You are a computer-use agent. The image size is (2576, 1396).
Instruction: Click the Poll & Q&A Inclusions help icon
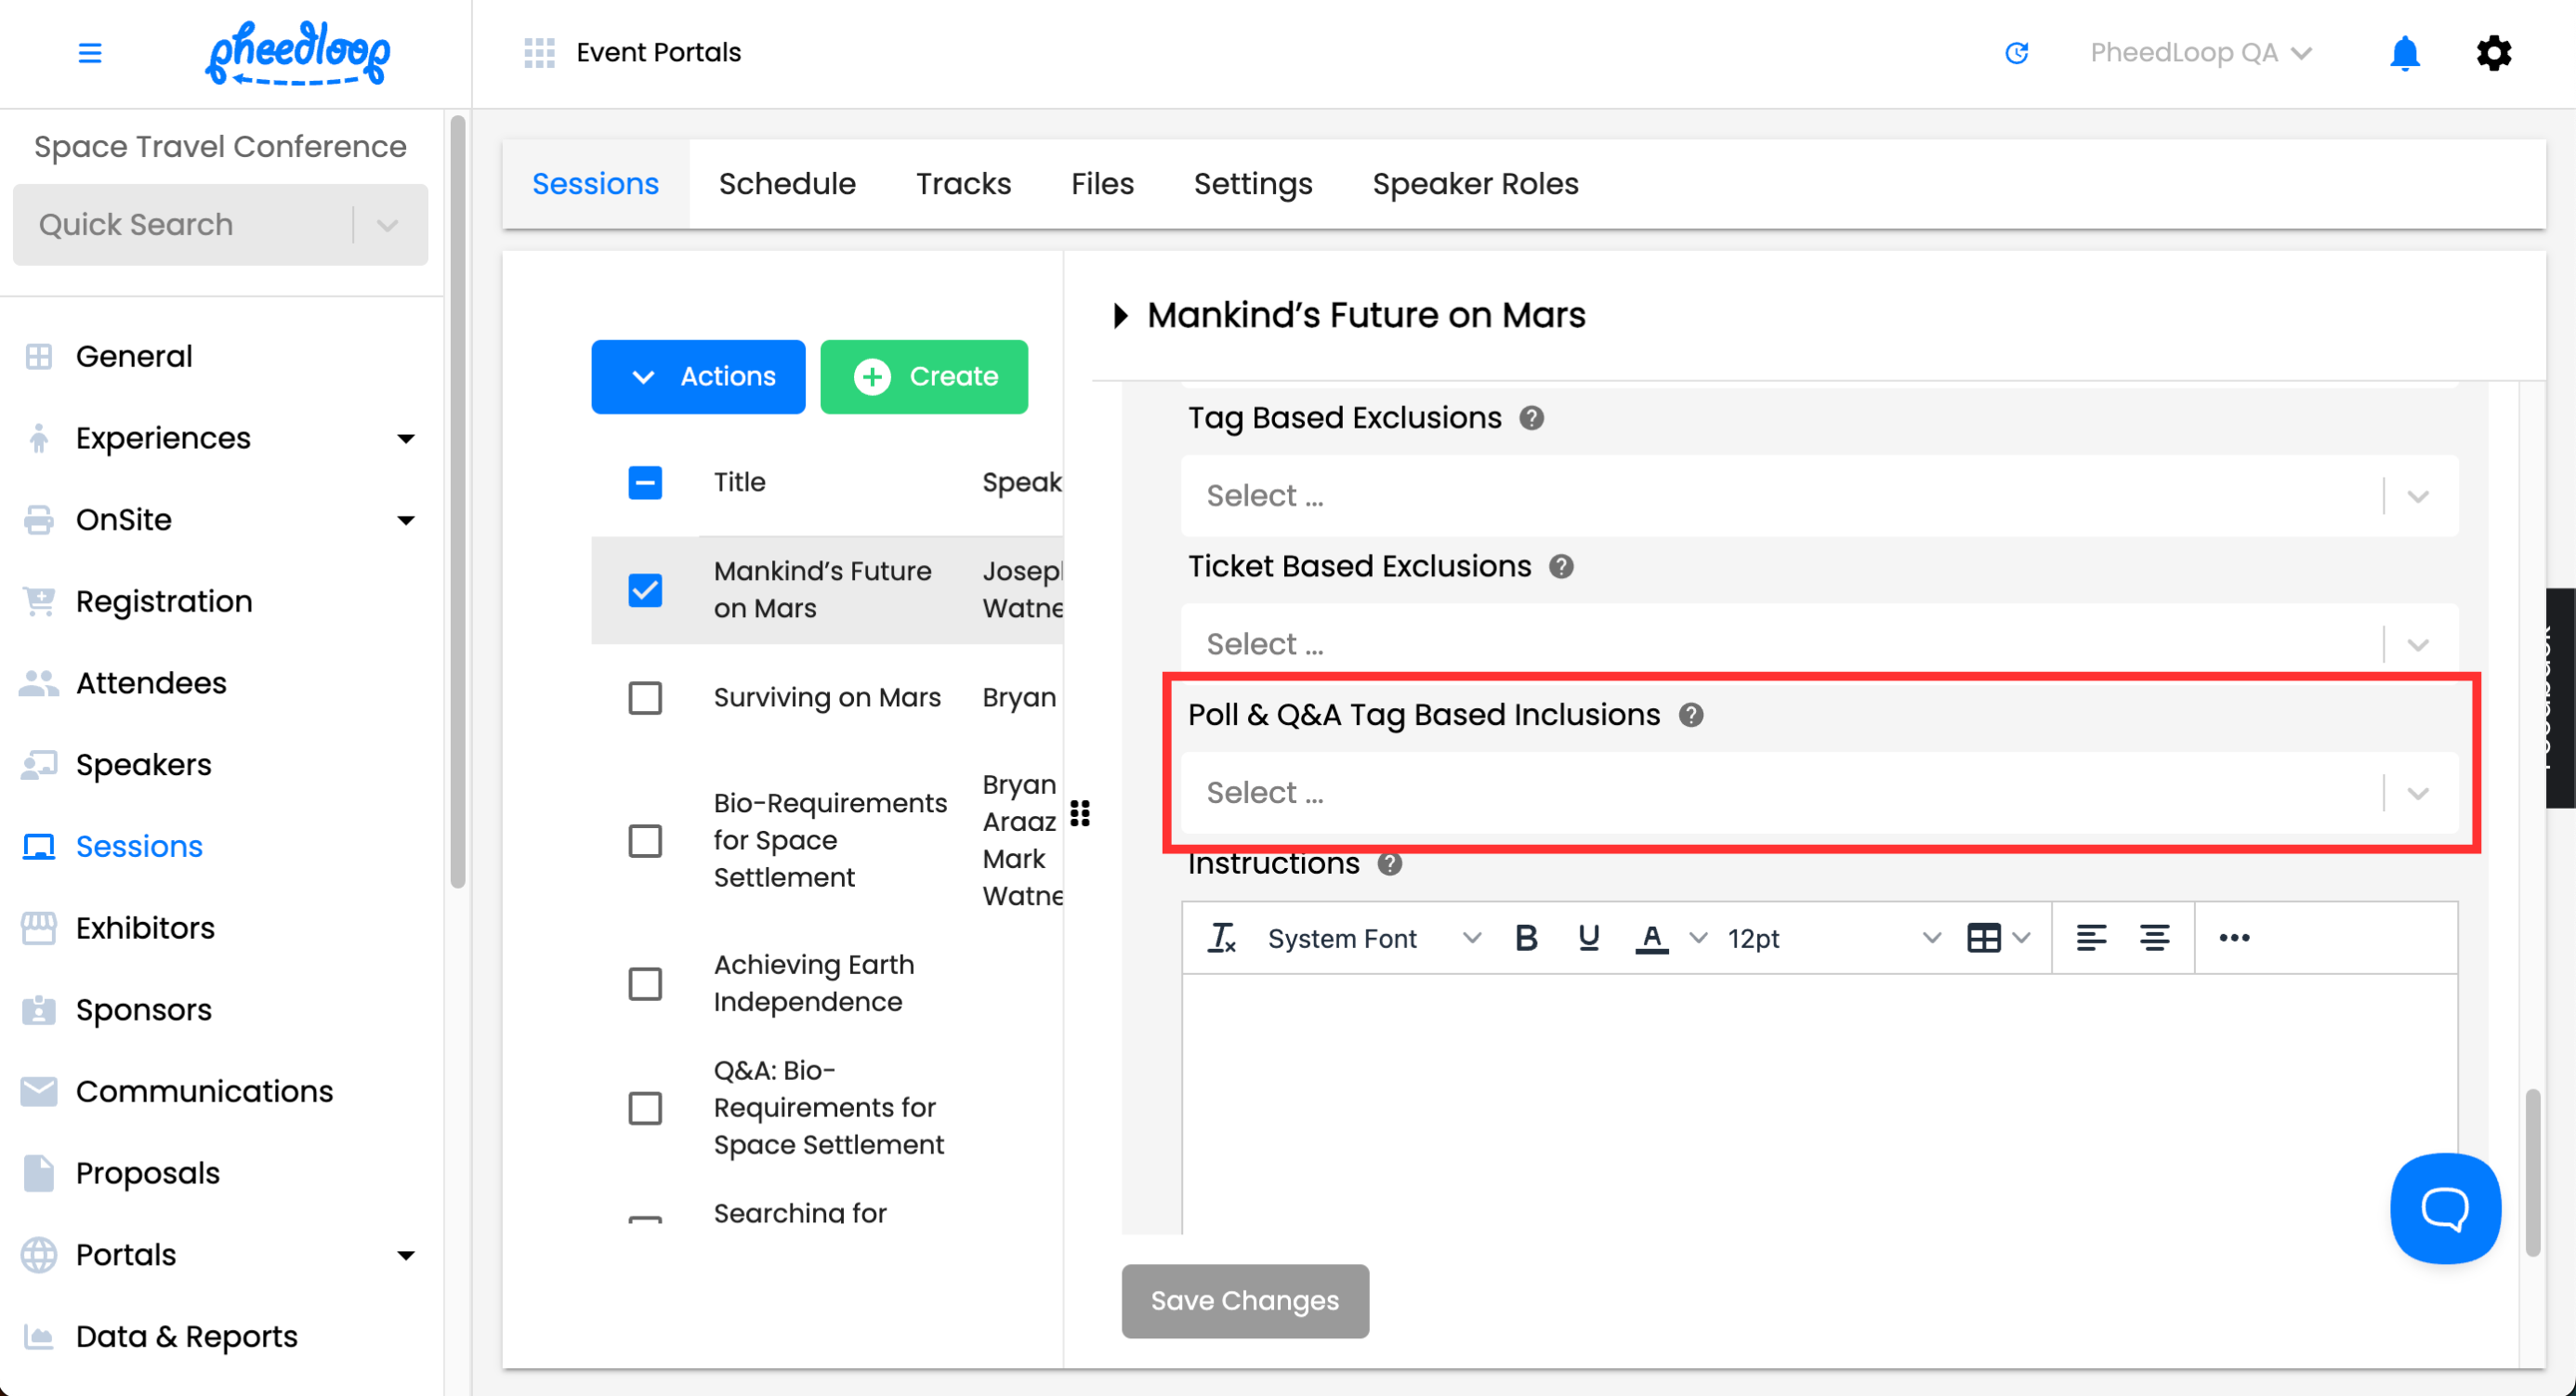1690,715
